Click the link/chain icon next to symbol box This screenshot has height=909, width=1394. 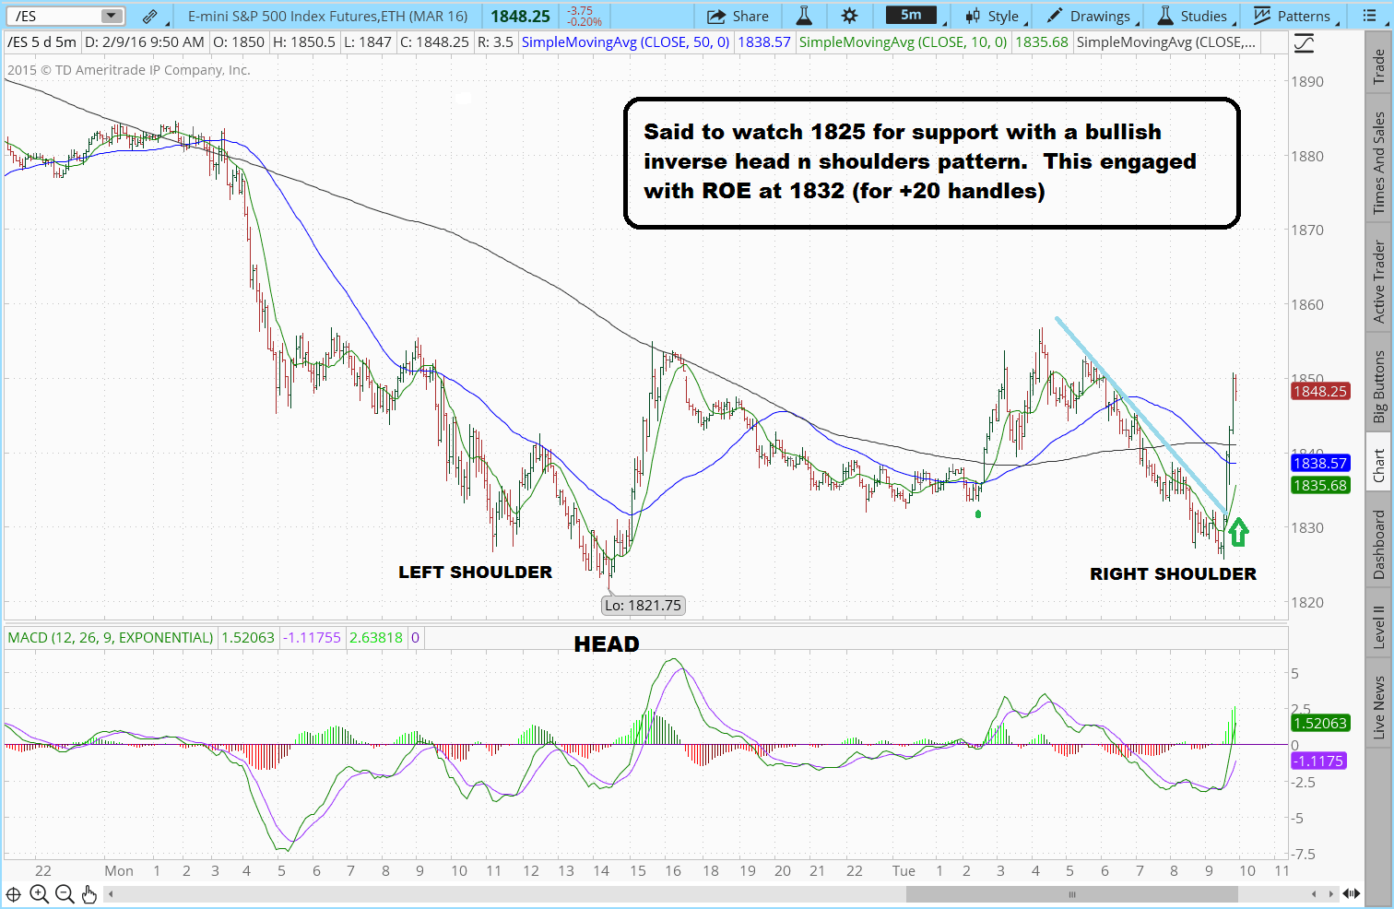149,16
